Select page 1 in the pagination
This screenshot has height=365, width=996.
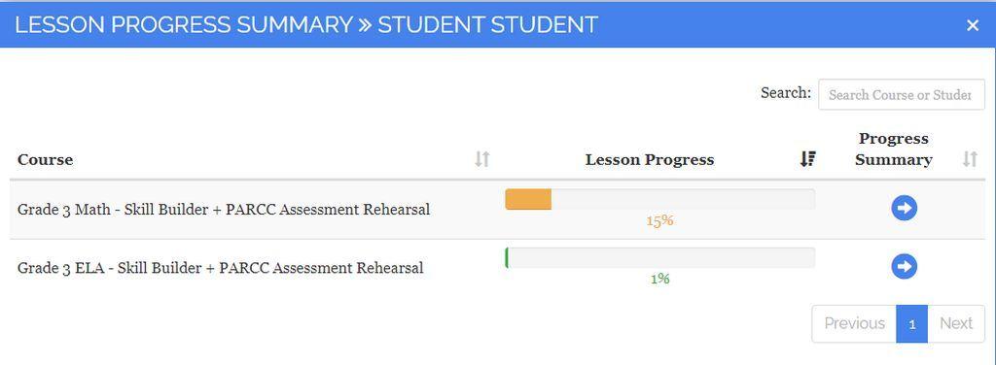coord(912,323)
